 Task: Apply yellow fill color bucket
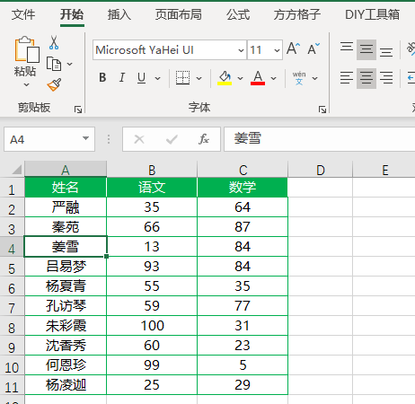coord(225,78)
